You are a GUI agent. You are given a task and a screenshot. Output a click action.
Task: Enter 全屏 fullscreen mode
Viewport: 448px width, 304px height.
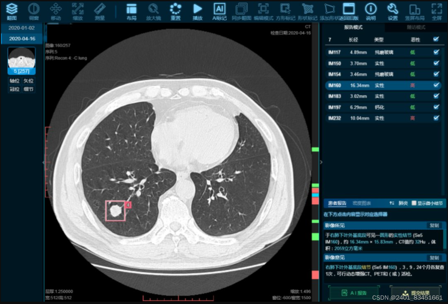[437, 11]
